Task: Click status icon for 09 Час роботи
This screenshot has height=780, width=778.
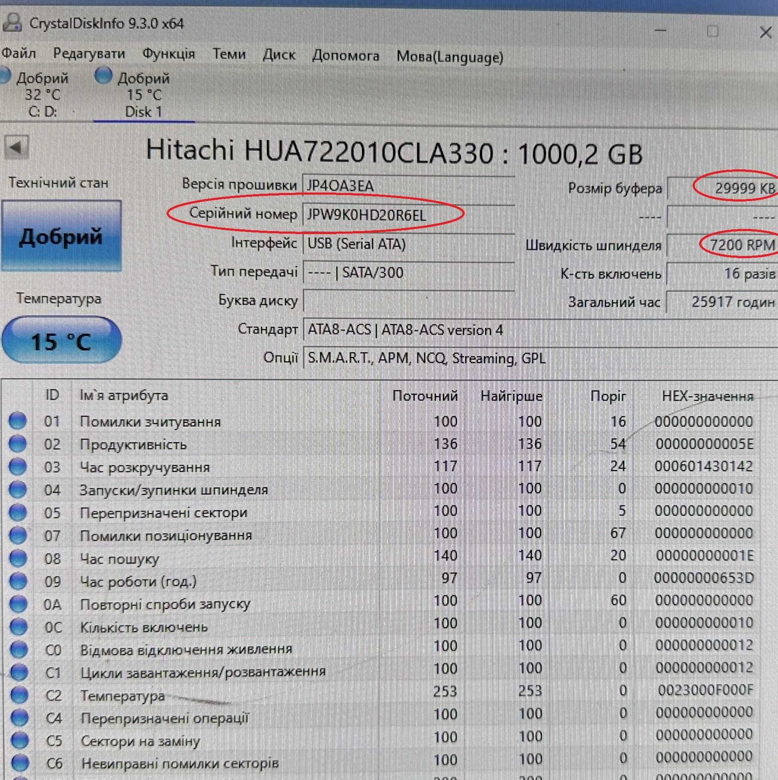Action: 18,581
